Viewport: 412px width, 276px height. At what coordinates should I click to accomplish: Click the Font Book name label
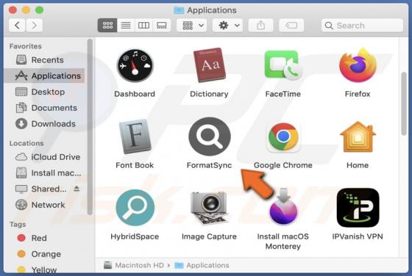coord(135,165)
